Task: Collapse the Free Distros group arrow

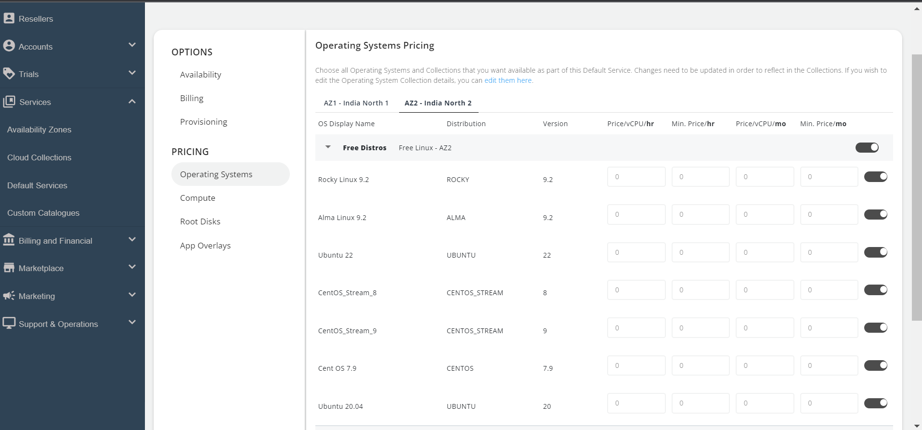Action: (328, 147)
